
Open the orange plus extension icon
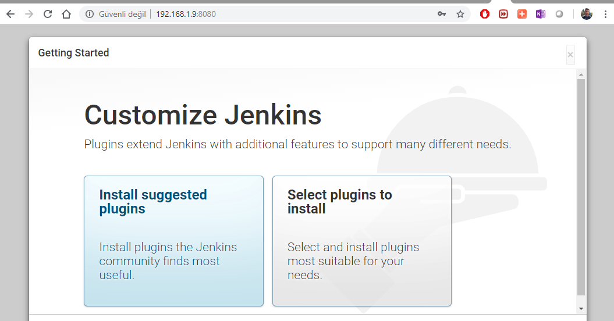coord(522,14)
